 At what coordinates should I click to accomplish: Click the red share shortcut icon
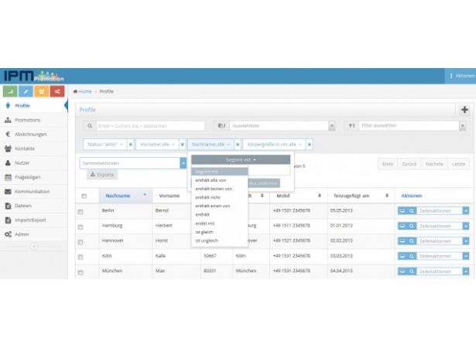coord(58,91)
